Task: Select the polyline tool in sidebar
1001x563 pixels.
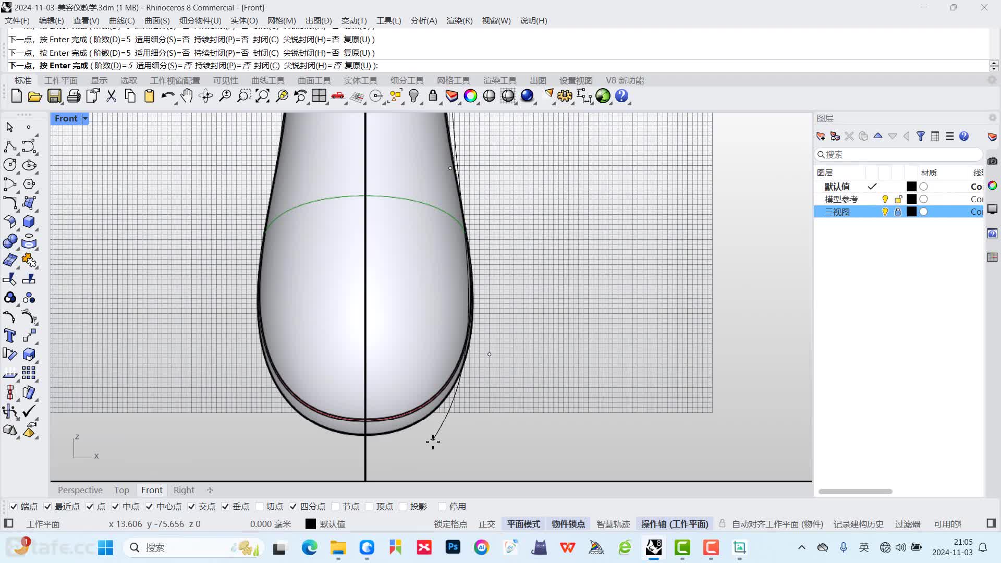Action: (x=9, y=146)
